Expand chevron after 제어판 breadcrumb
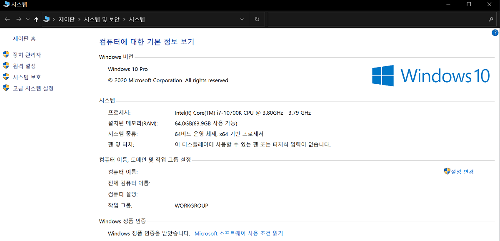 (79, 19)
